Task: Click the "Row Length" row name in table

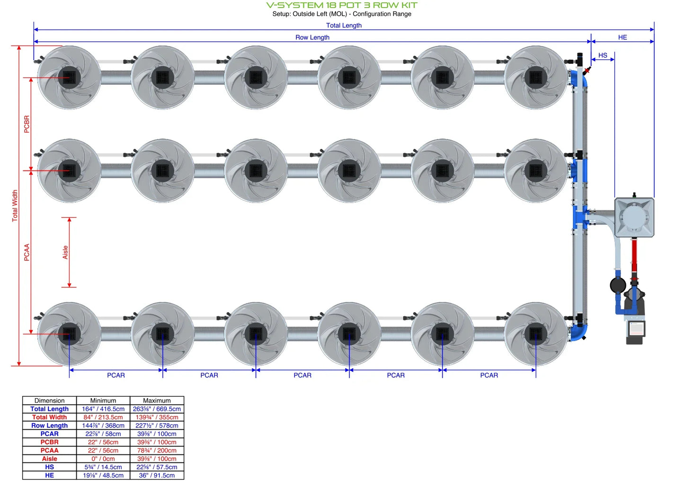Action: pyautogui.click(x=50, y=426)
